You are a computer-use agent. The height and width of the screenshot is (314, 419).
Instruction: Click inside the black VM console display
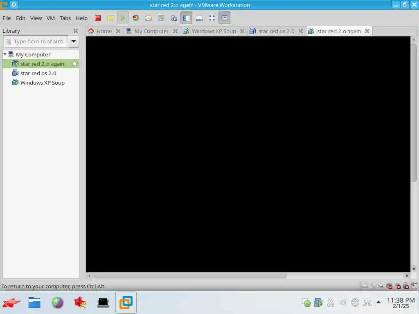coord(248,154)
